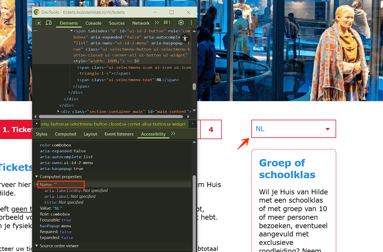Click the floating accessibility person icon
383x252 pixels.
click(185, 38)
